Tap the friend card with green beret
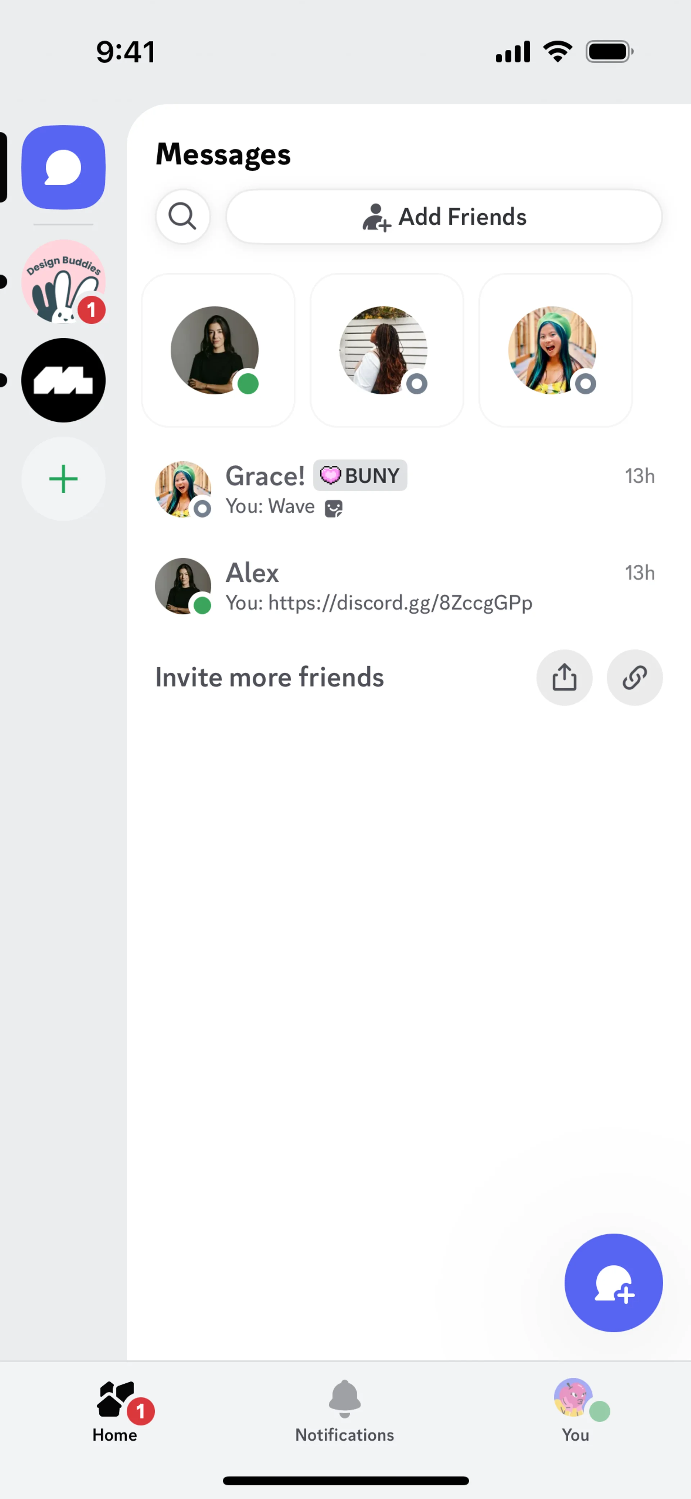Image resolution: width=691 pixels, height=1499 pixels. [555, 350]
